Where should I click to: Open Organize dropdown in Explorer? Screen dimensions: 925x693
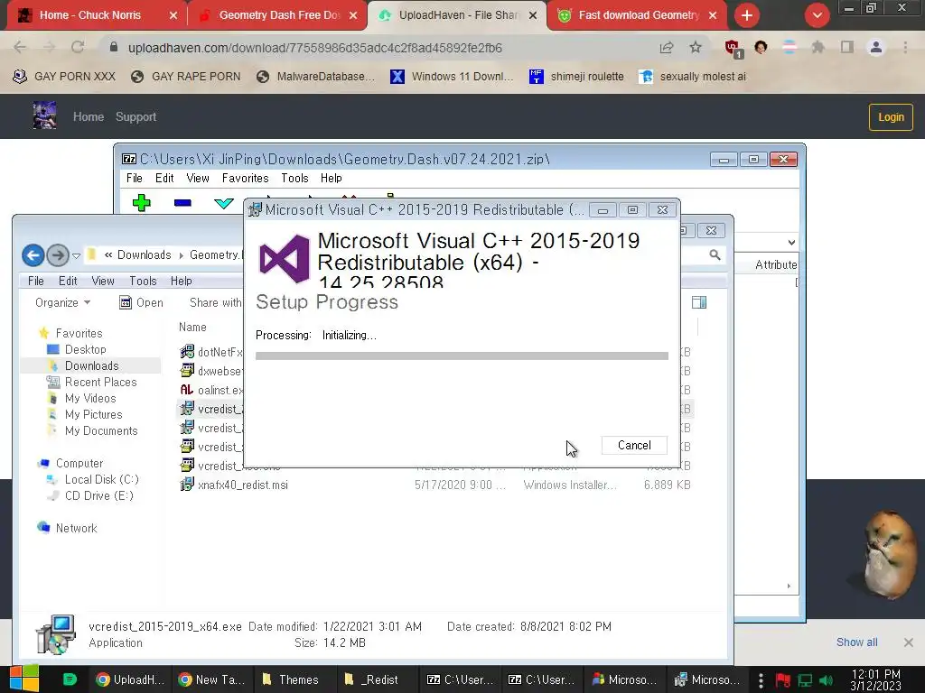(x=62, y=302)
